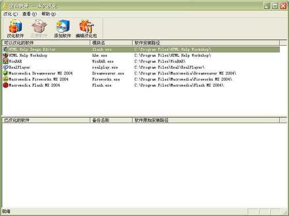This screenshot has width=289, height=216.
Task: Click the Macromedia Fireworks MX 2004 row icon
Action: tap(6, 79)
